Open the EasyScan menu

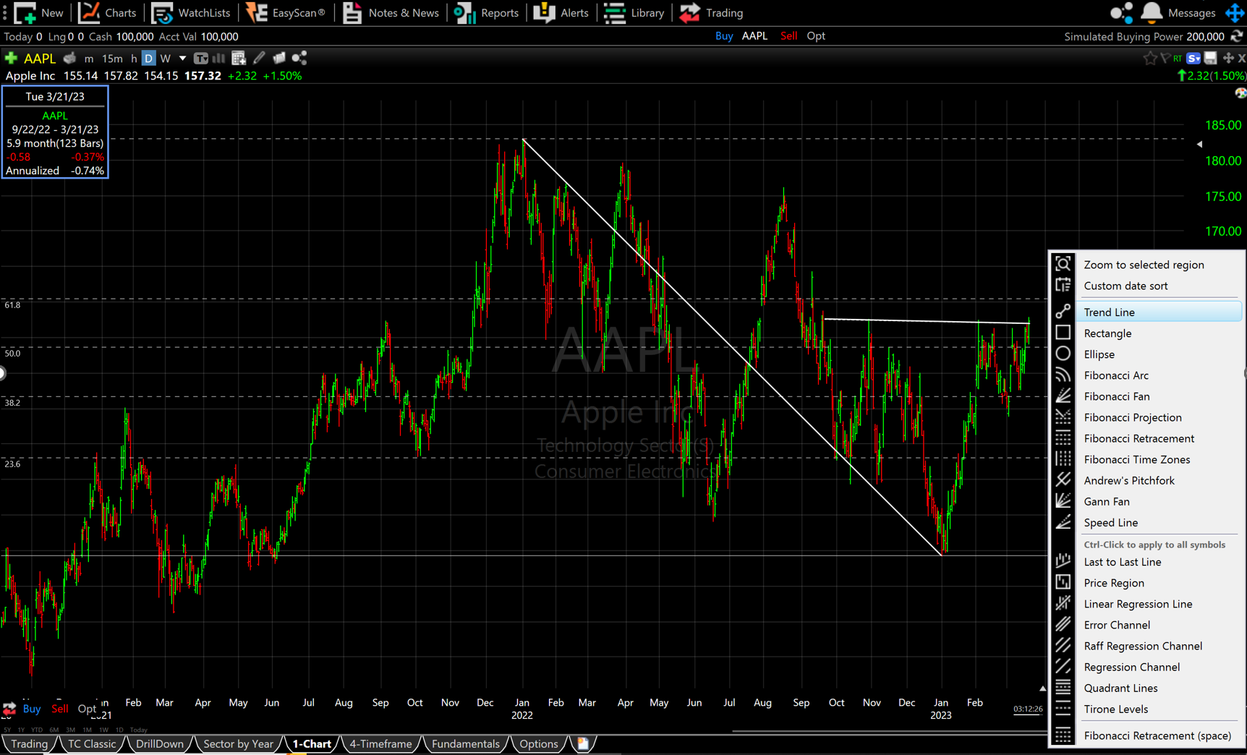pyautogui.click(x=286, y=12)
